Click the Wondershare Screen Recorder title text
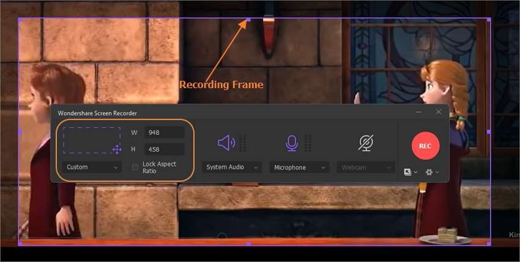The width and height of the screenshot is (520, 262). click(97, 113)
